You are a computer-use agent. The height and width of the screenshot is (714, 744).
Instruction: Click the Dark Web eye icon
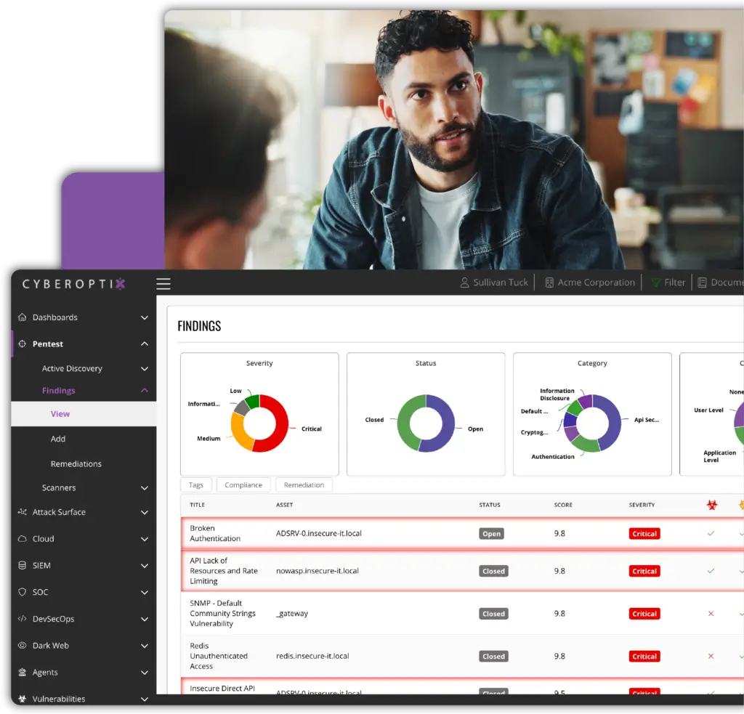22,646
